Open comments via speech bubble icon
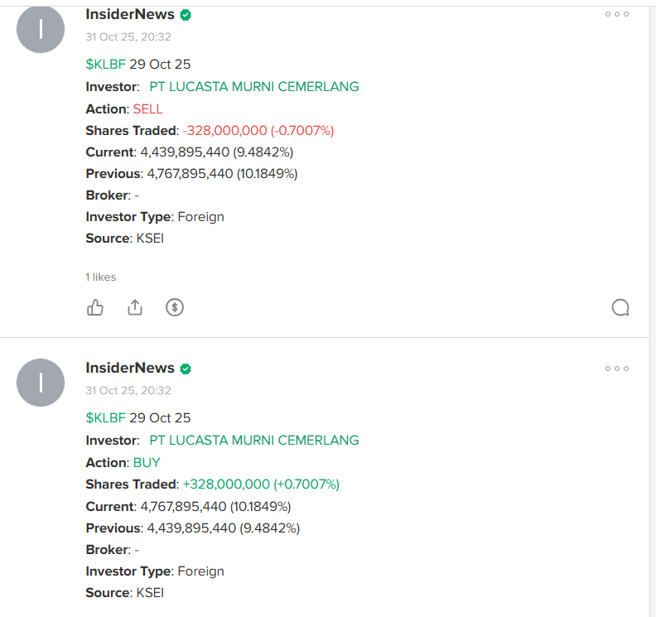Screen dimensions: 656x617 (620, 308)
